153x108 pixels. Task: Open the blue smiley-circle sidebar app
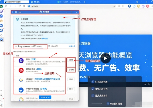pos(1,30)
